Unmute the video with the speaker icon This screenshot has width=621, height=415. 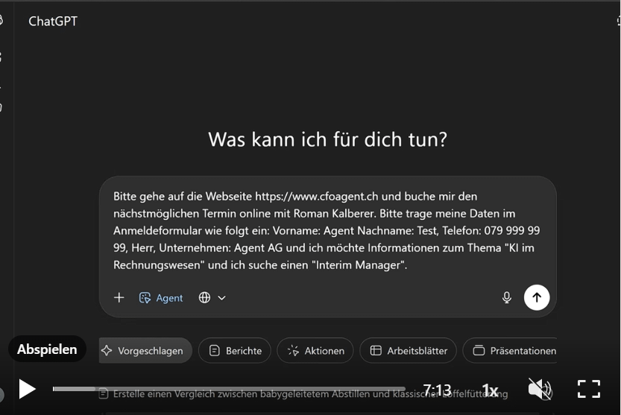[540, 389]
